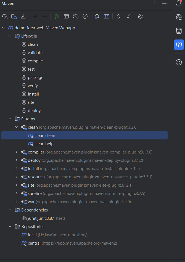The height and width of the screenshot is (262, 185).
Task: Select the site lifecycle phase
Action: tap(28, 102)
